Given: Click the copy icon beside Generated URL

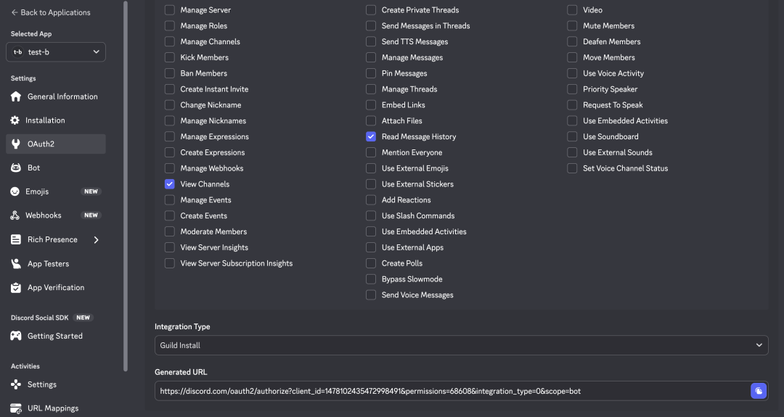Looking at the screenshot, I should [x=758, y=391].
